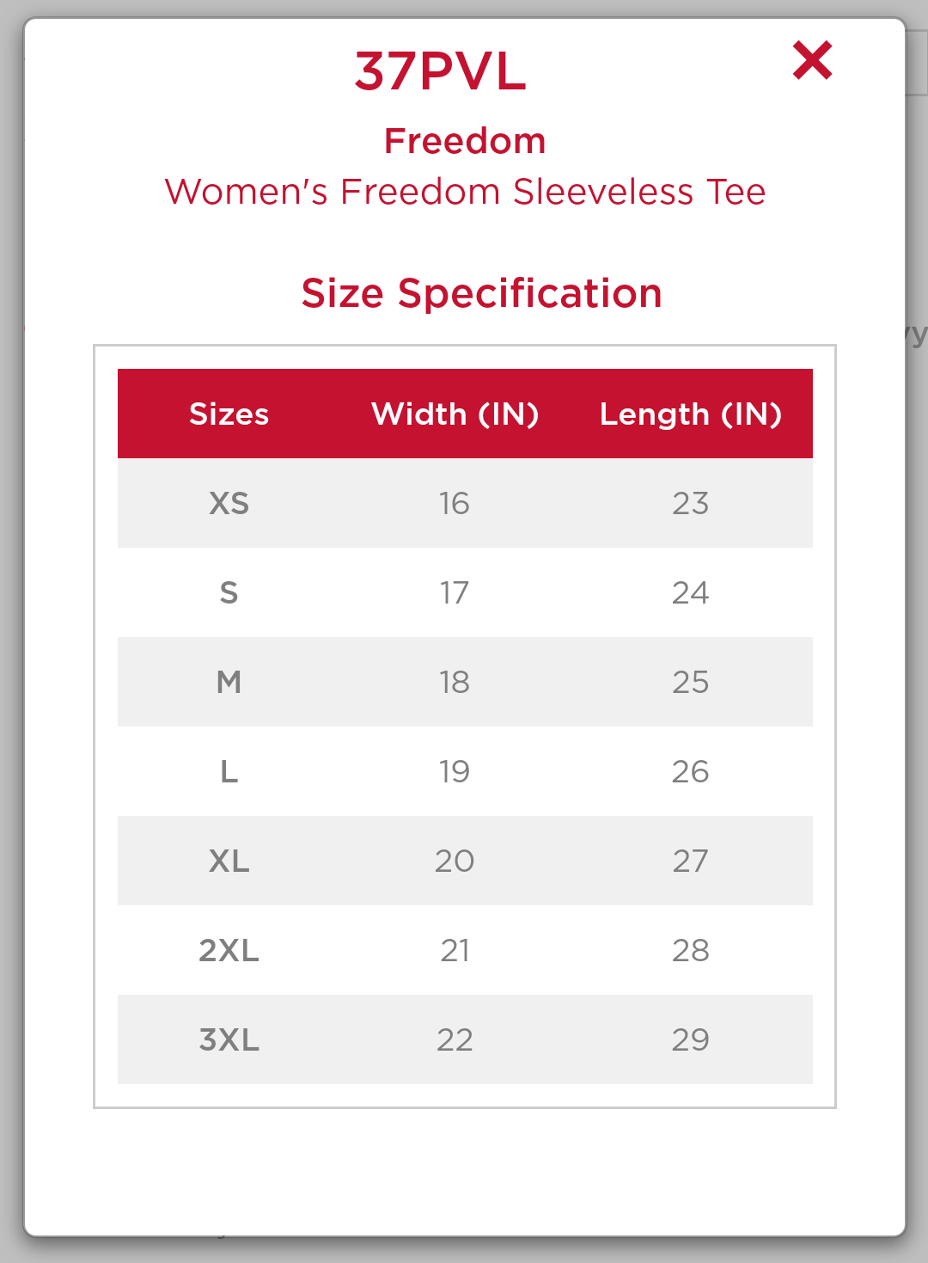Select the XL size cell
This screenshot has width=928, height=1263.
[229, 861]
